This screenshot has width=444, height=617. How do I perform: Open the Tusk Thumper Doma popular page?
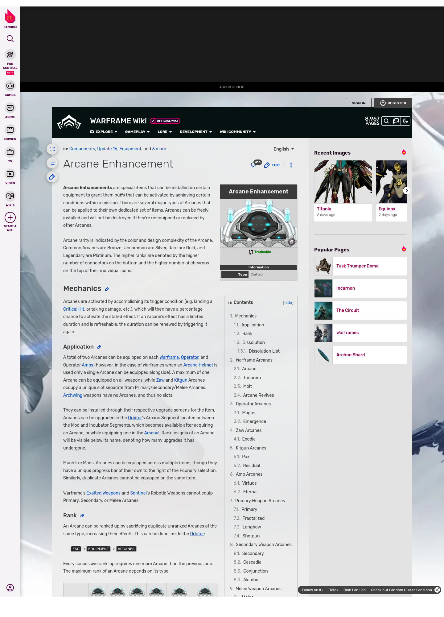click(x=360, y=266)
